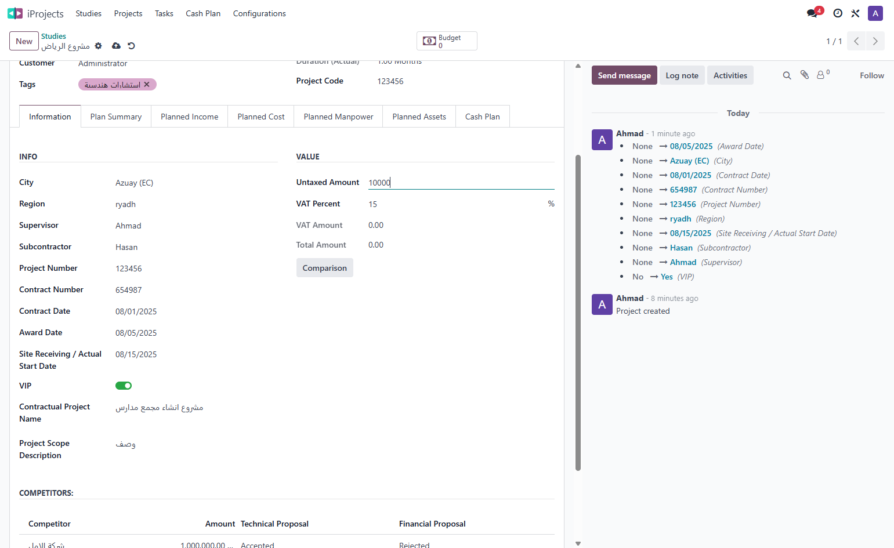Switch to the Planned Cost tab
This screenshot has width=894, height=548.
coord(261,117)
